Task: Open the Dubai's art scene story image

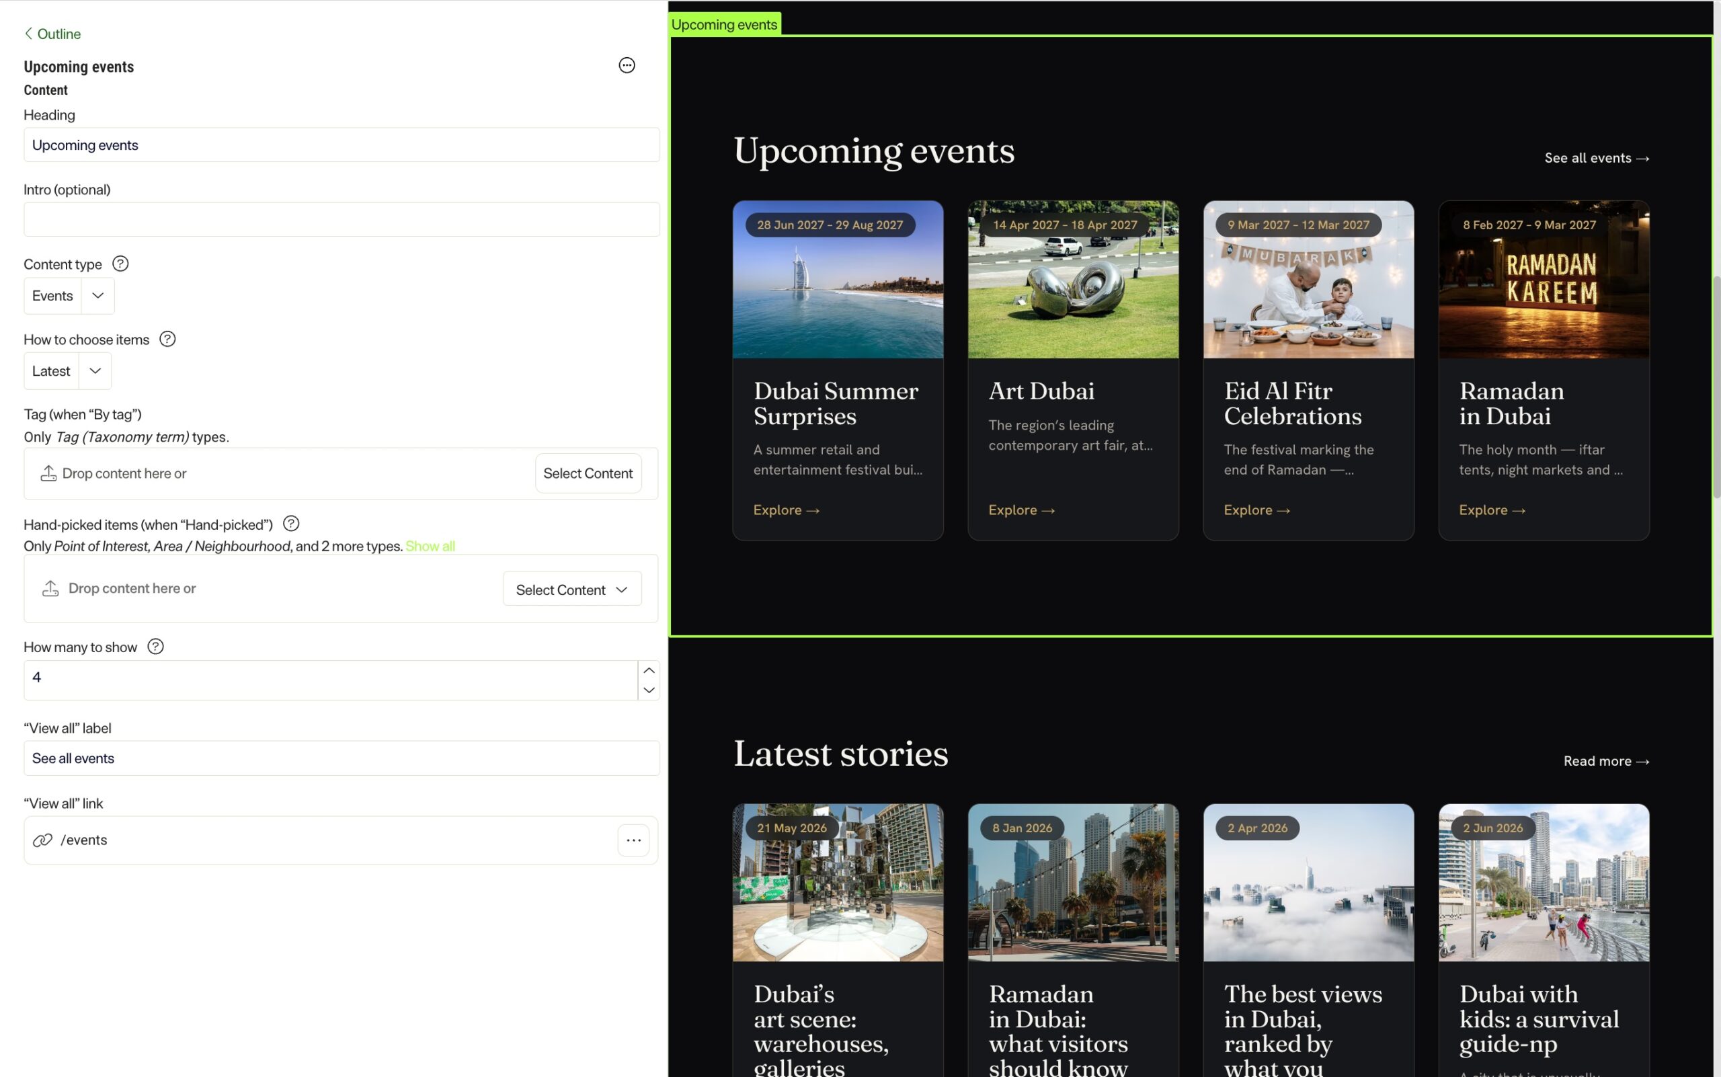Action: pos(838,883)
